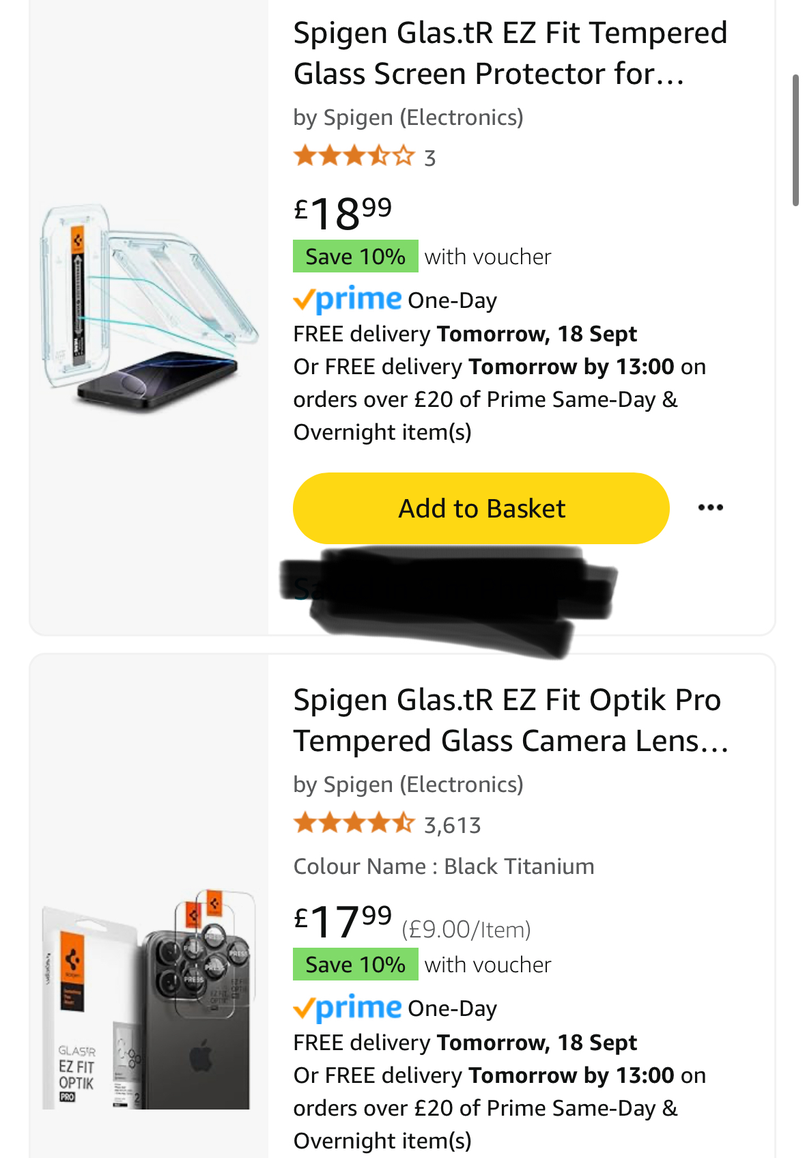The width and height of the screenshot is (805, 1158).
Task: Click the three-and-a-half star rating of the first product
Action: click(354, 156)
